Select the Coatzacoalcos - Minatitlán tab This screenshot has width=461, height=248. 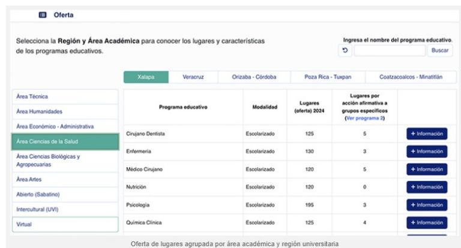pyautogui.click(x=411, y=77)
